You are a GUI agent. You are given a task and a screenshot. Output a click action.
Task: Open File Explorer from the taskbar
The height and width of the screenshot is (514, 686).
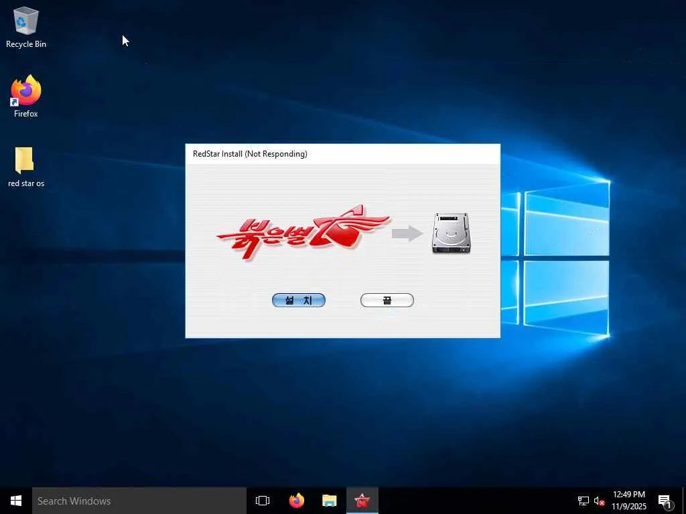330,501
